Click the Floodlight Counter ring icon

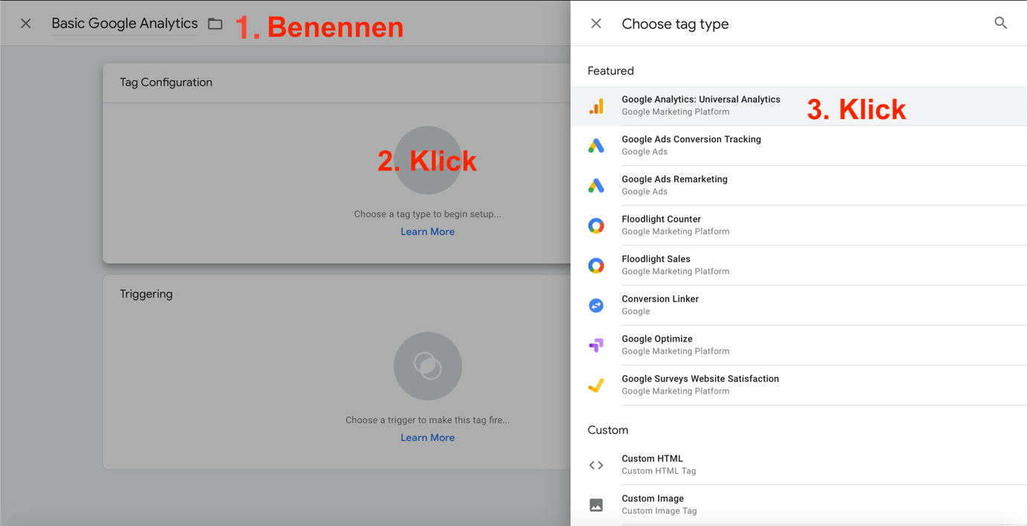click(596, 225)
